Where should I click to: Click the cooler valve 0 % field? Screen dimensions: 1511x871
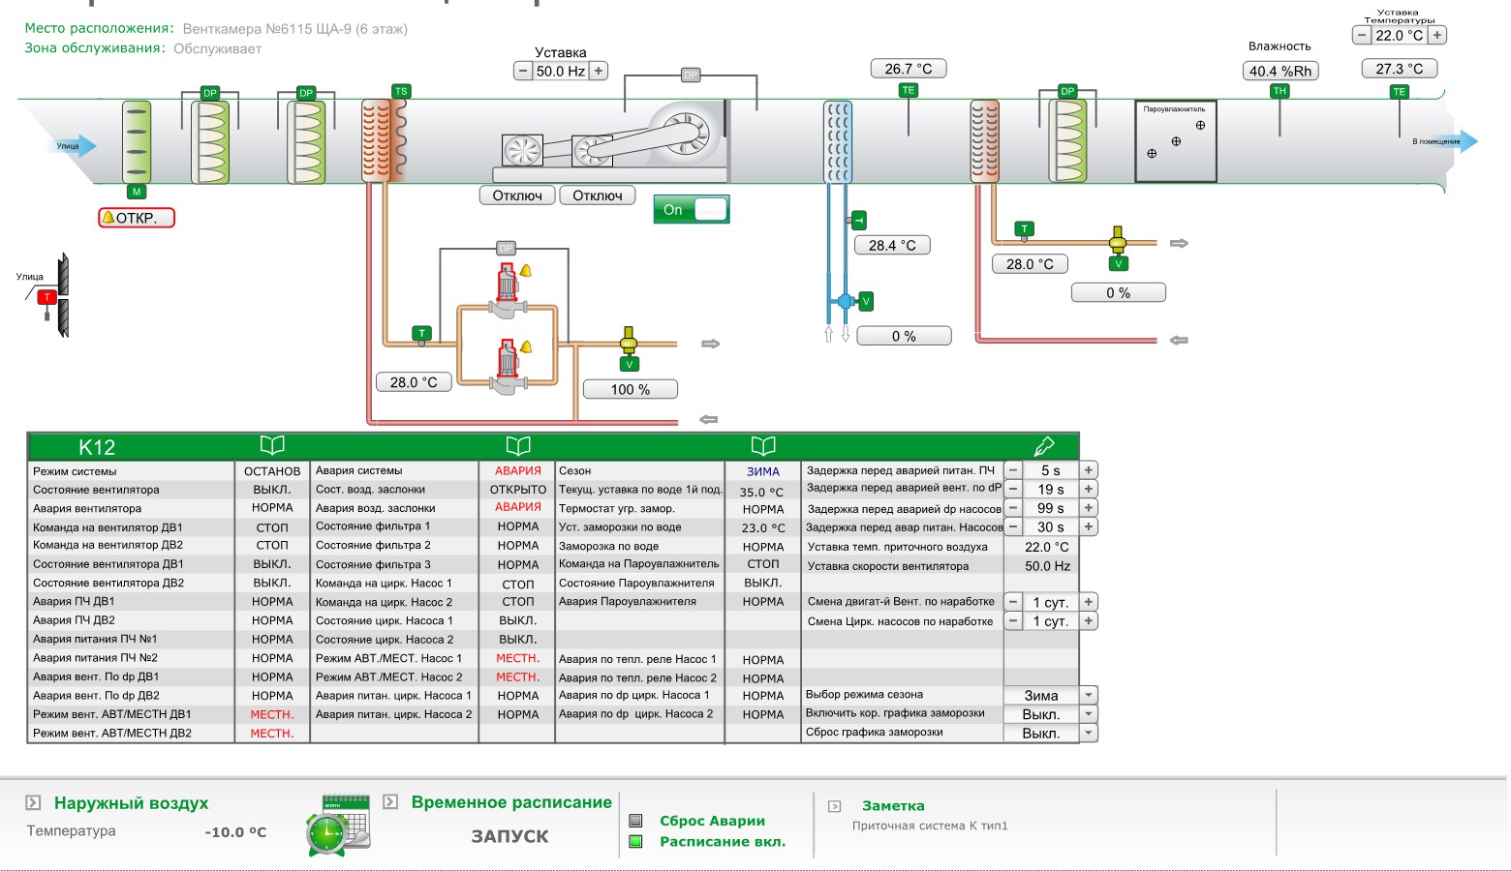point(904,336)
